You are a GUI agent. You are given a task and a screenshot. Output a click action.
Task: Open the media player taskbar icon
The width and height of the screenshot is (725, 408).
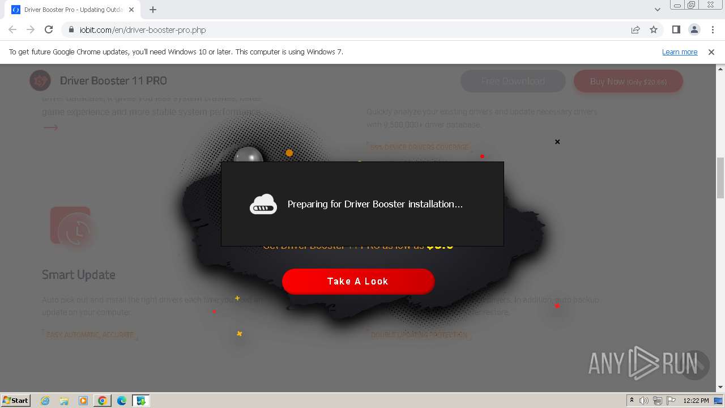(83, 401)
